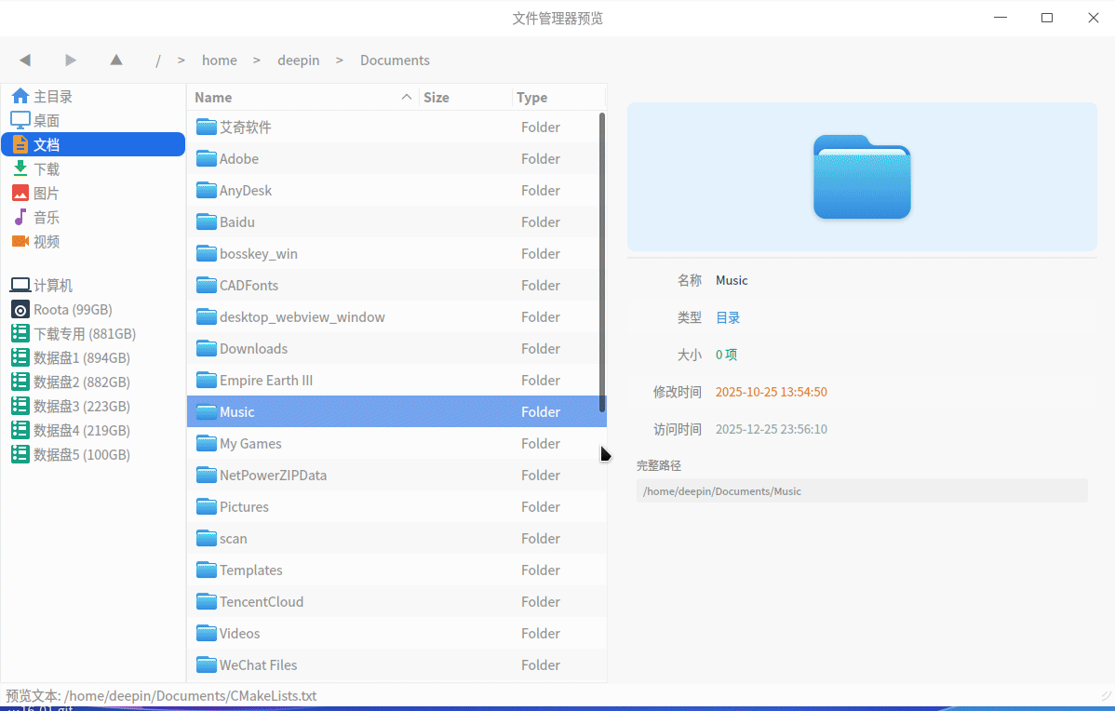Screen dimensions: 1115x711
Task: Go back with the left arrow button
Action: 25,60
